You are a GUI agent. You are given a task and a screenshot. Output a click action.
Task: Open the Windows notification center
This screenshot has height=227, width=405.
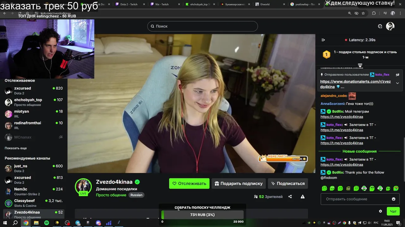click(x=398, y=223)
